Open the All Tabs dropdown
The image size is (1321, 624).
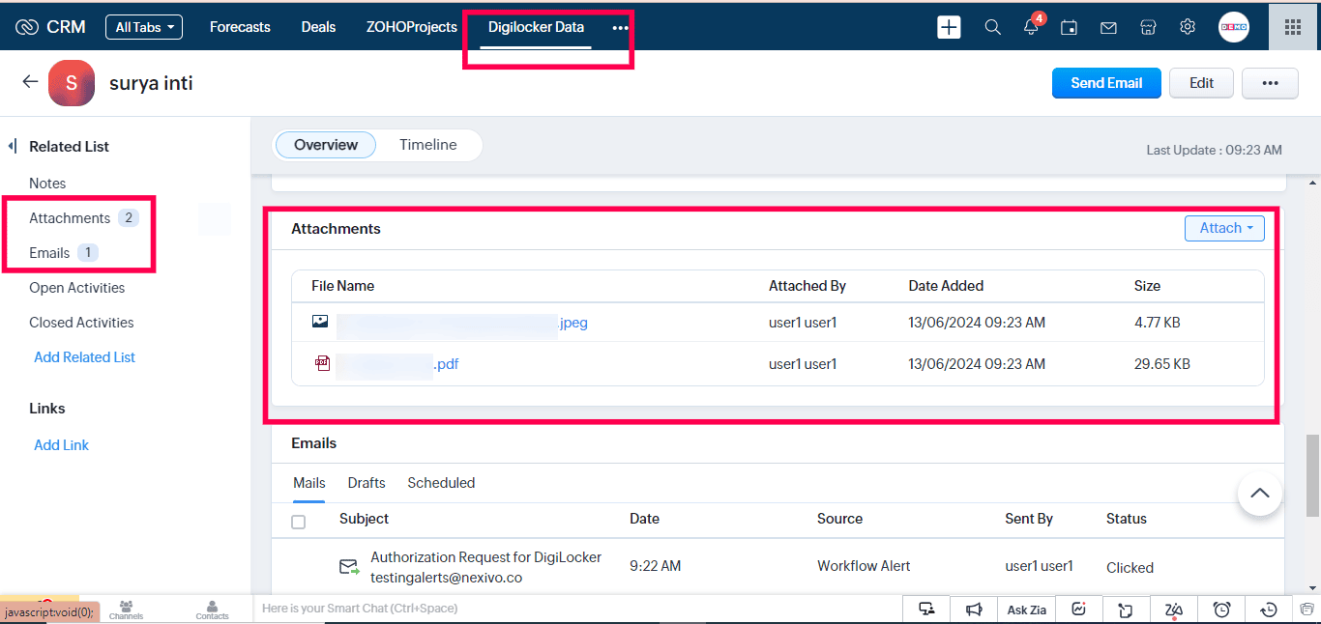coord(144,27)
